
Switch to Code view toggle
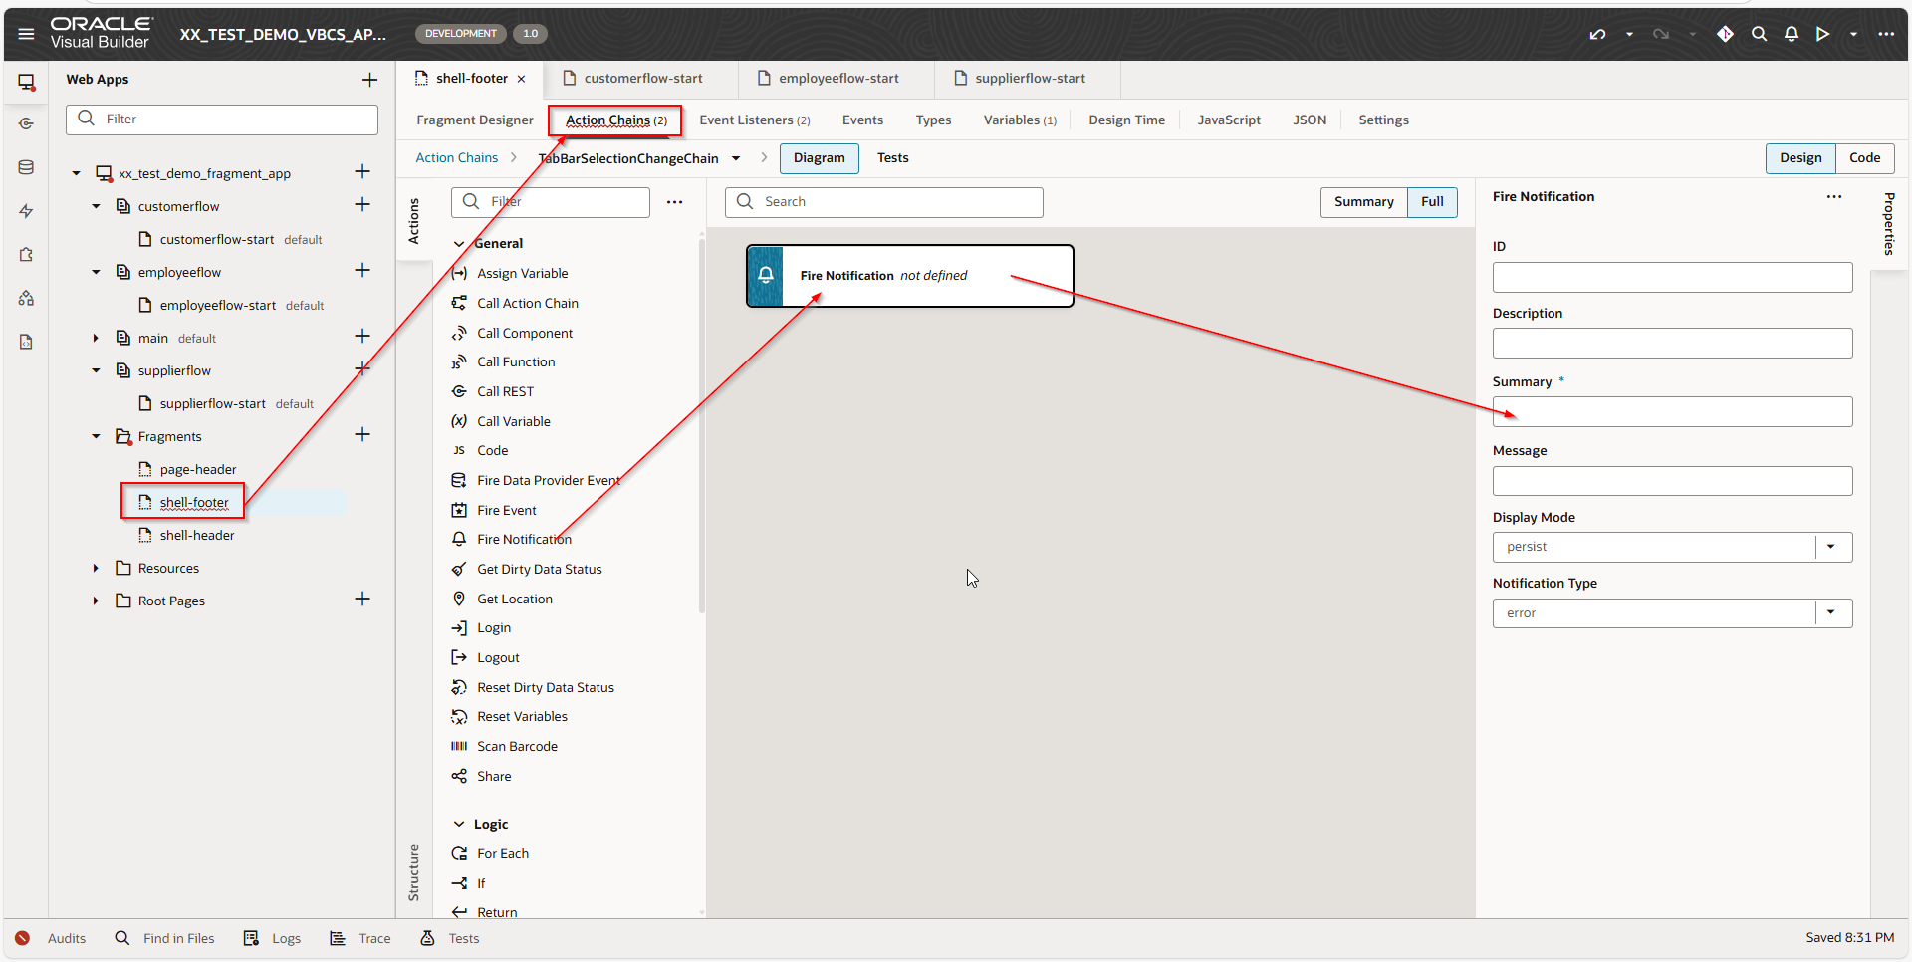click(1864, 158)
